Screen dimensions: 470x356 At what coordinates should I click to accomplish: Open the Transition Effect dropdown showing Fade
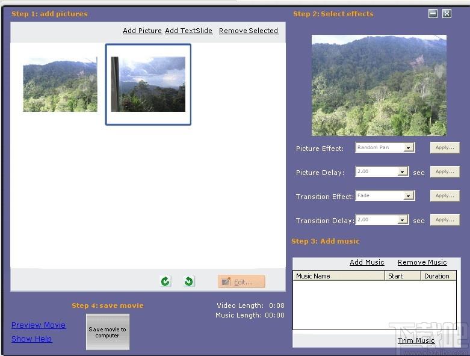click(x=408, y=196)
